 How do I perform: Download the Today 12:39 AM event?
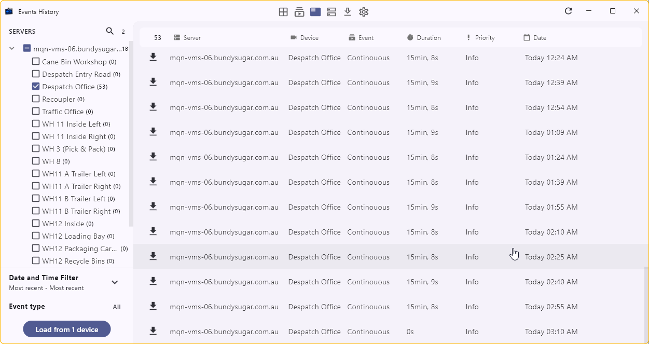tap(153, 82)
